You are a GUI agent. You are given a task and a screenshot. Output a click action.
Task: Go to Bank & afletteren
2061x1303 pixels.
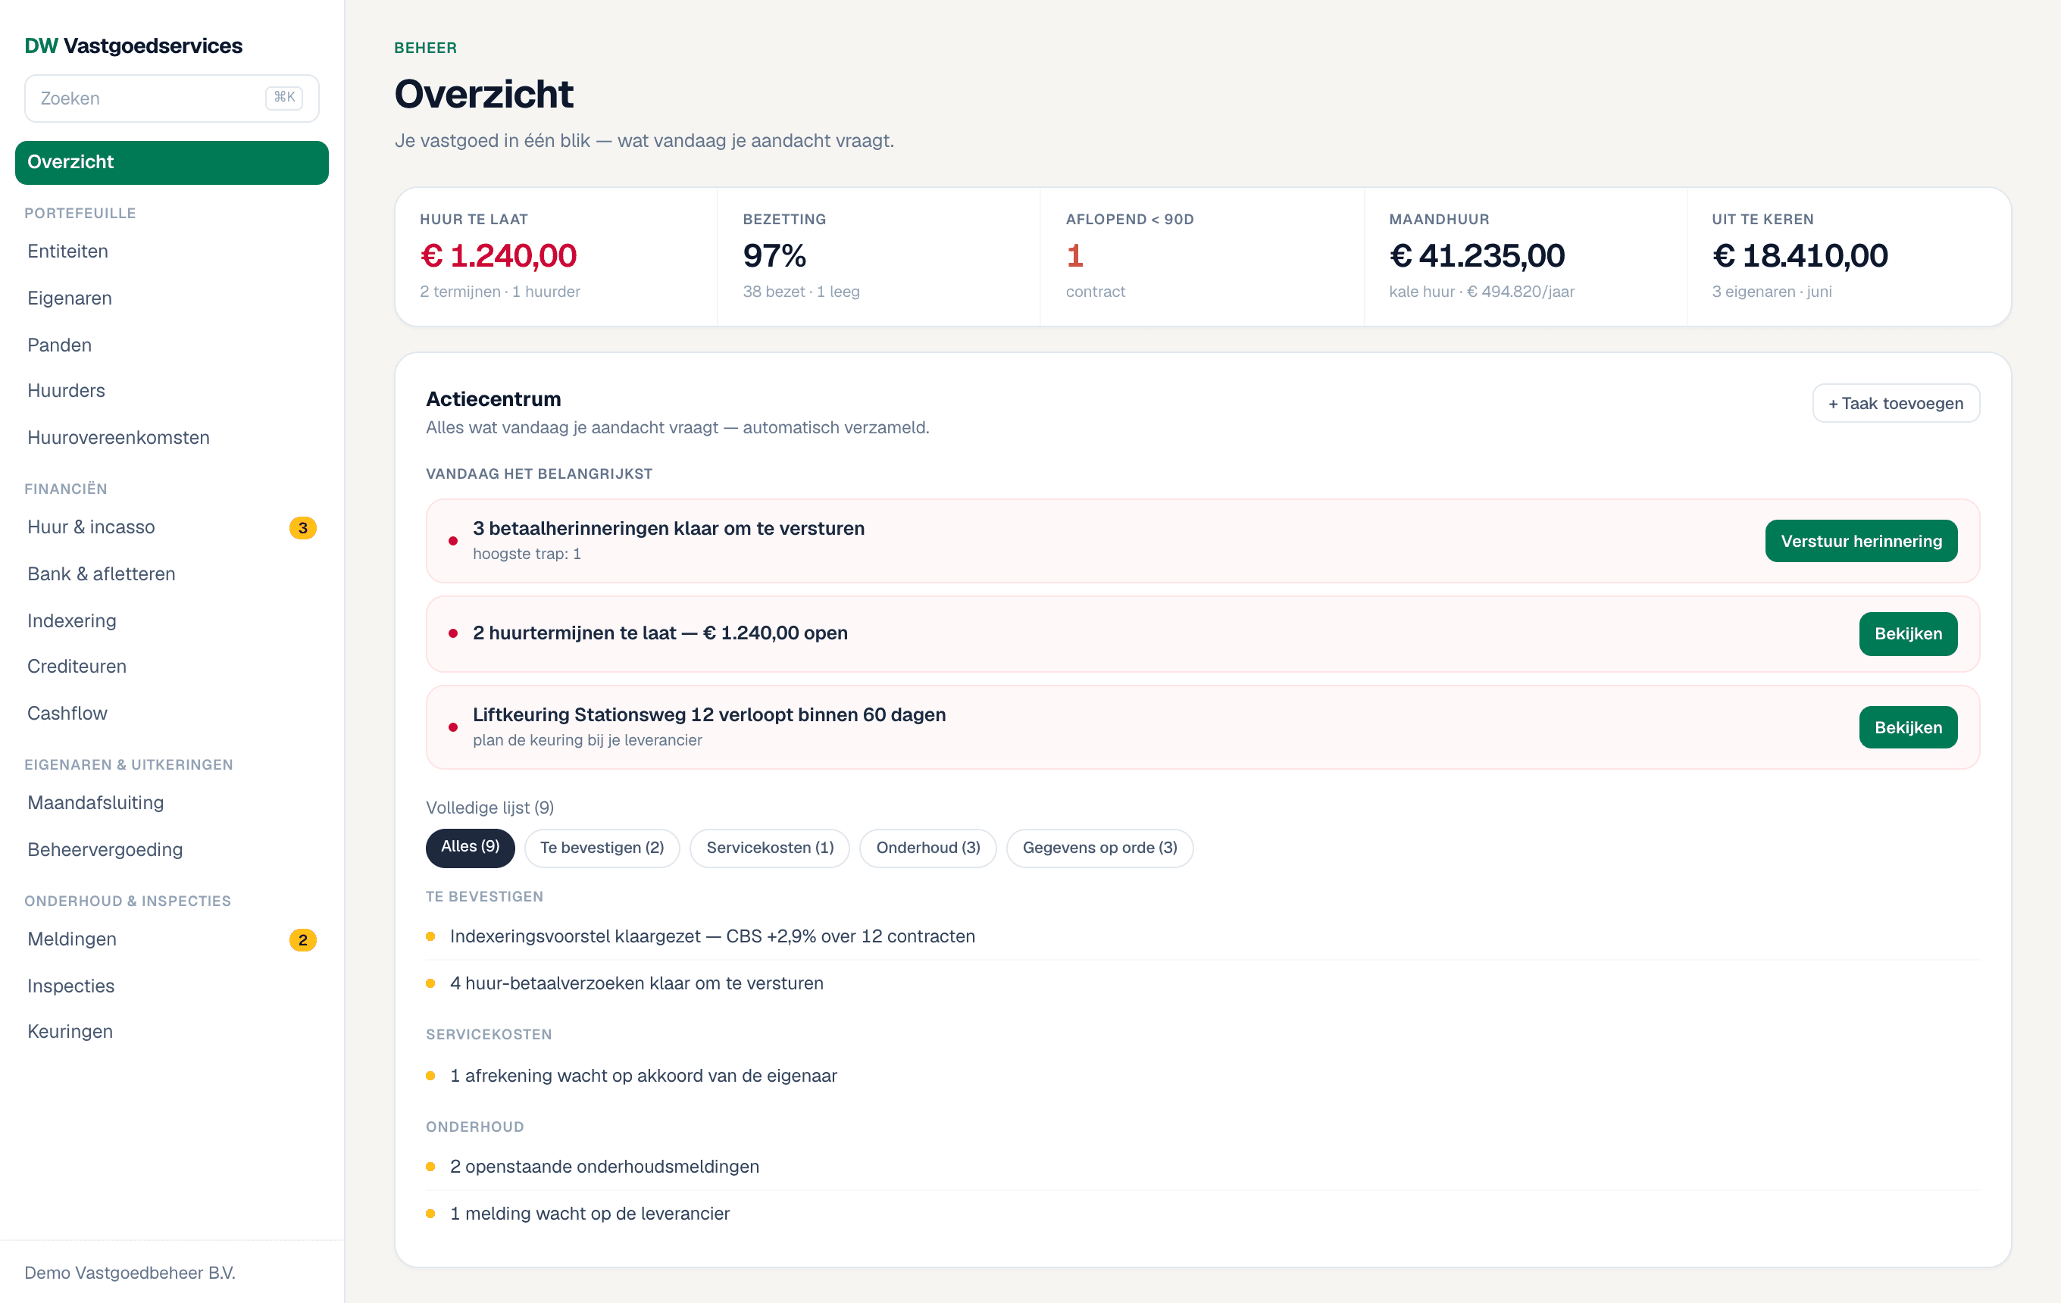click(x=171, y=573)
